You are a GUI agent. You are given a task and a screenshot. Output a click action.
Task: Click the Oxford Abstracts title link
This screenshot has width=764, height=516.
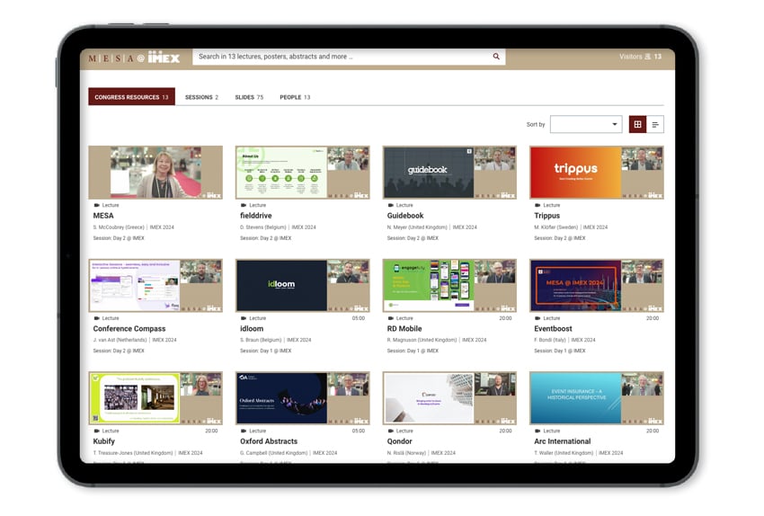click(269, 441)
